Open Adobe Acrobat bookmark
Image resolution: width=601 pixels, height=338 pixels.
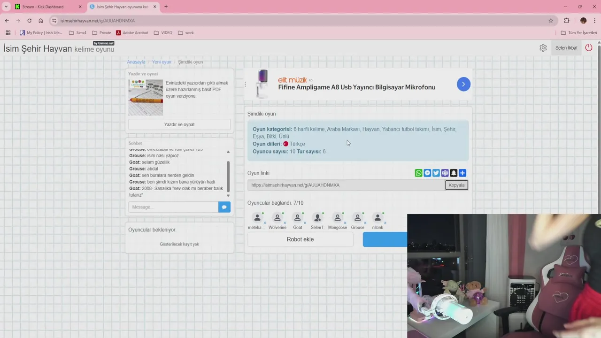pyautogui.click(x=132, y=33)
